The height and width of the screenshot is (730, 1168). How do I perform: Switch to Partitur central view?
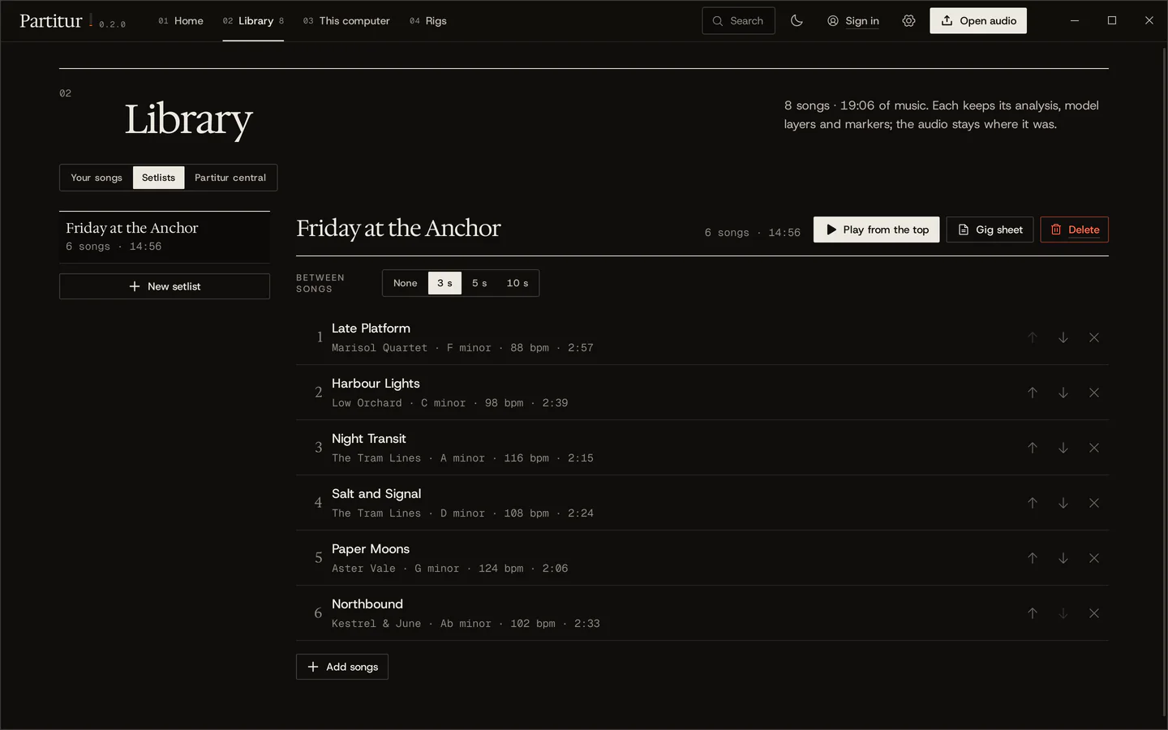click(x=230, y=178)
